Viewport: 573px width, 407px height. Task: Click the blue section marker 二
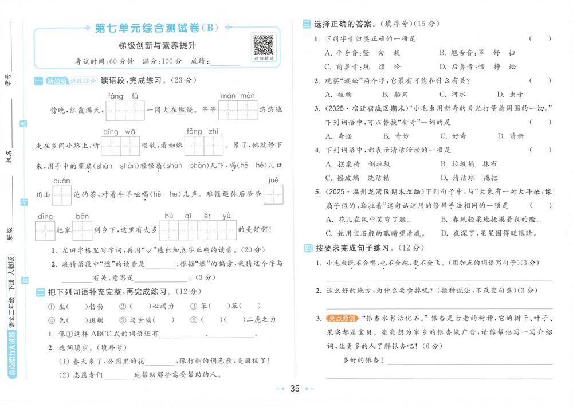(41, 292)
